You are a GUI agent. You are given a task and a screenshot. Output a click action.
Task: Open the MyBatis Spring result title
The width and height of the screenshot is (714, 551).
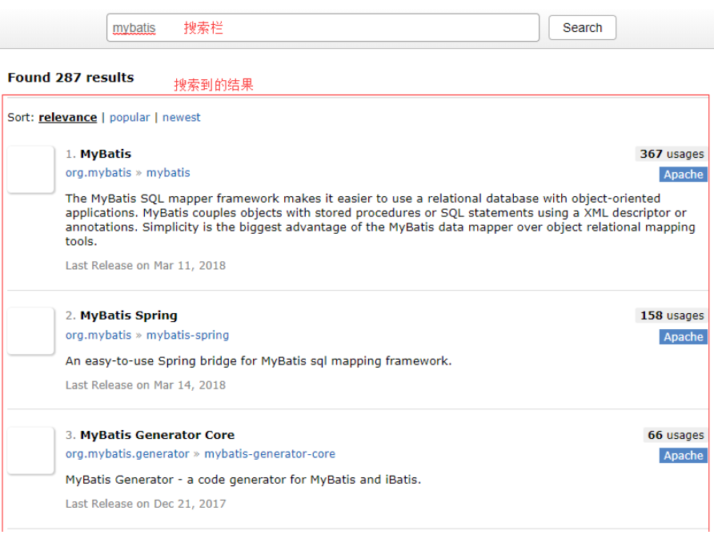129,316
